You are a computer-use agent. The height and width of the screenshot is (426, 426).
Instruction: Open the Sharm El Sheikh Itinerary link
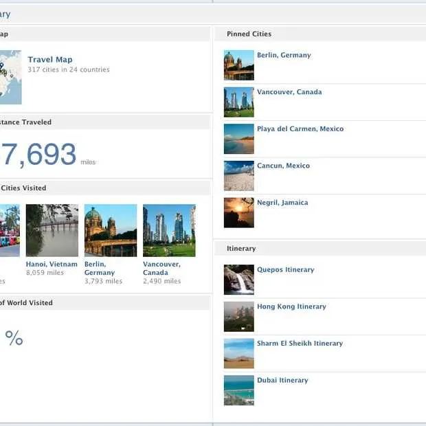300,344
